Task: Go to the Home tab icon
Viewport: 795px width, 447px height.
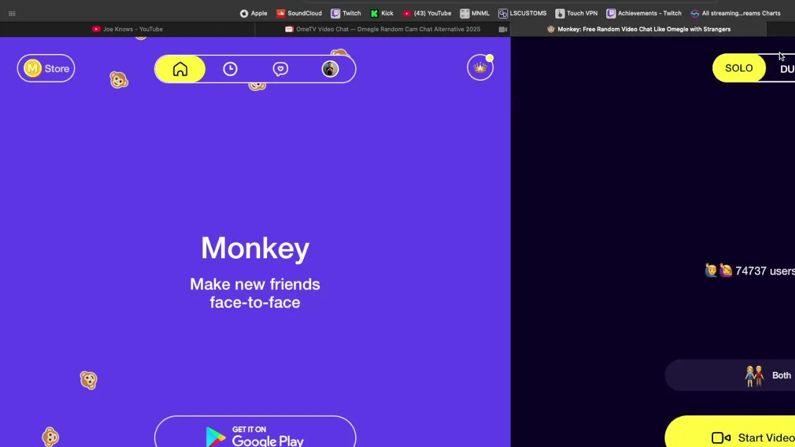Action: point(180,69)
